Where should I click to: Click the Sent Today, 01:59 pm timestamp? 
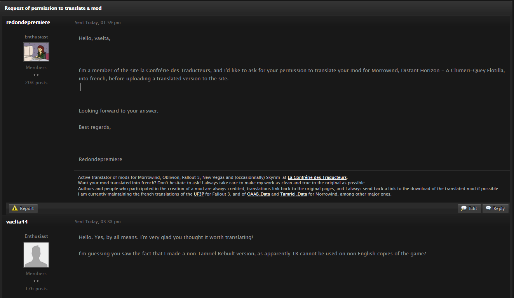click(x=98, y=23)
